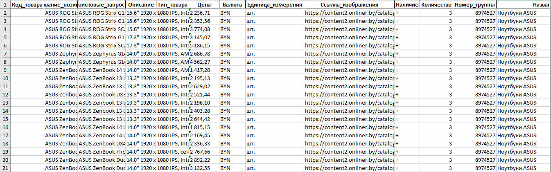
Task: Select row header number 21
Action: [x=5, y=168]
